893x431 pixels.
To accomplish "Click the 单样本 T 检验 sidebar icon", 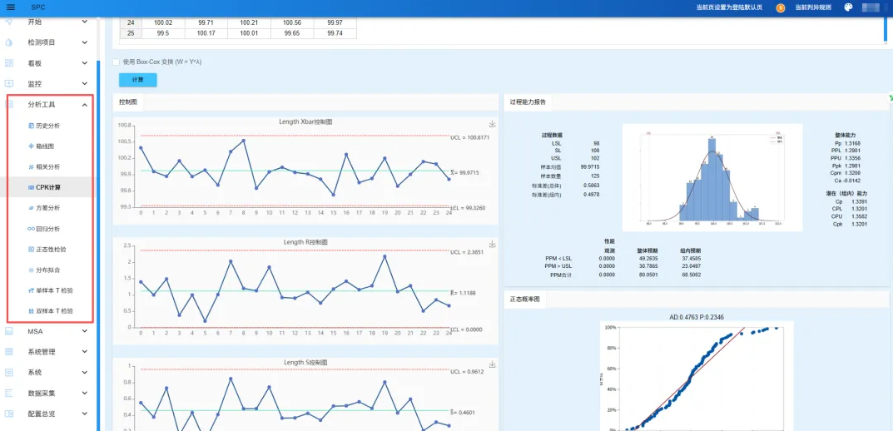I will pos(32,290).
